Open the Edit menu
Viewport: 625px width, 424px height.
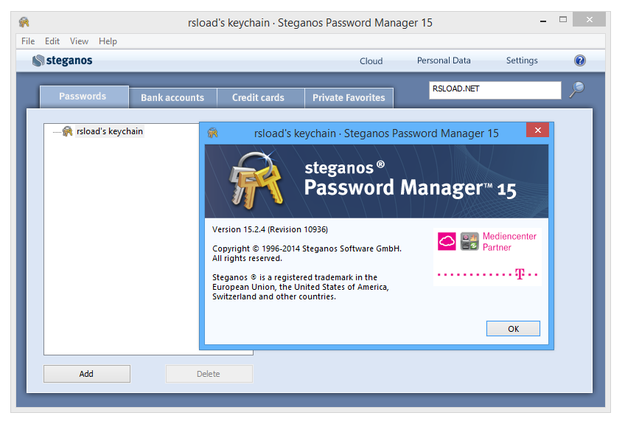pos(52,41)
